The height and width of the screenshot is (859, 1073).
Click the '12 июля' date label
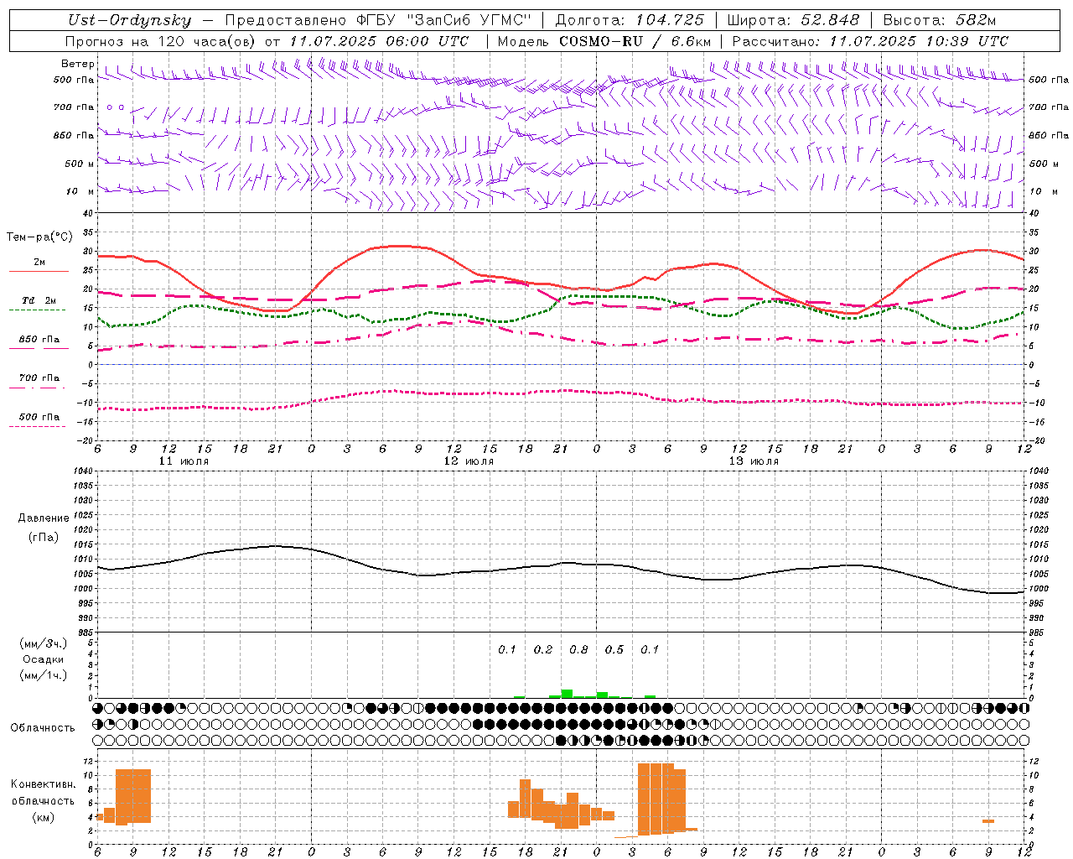click(469, 461)
